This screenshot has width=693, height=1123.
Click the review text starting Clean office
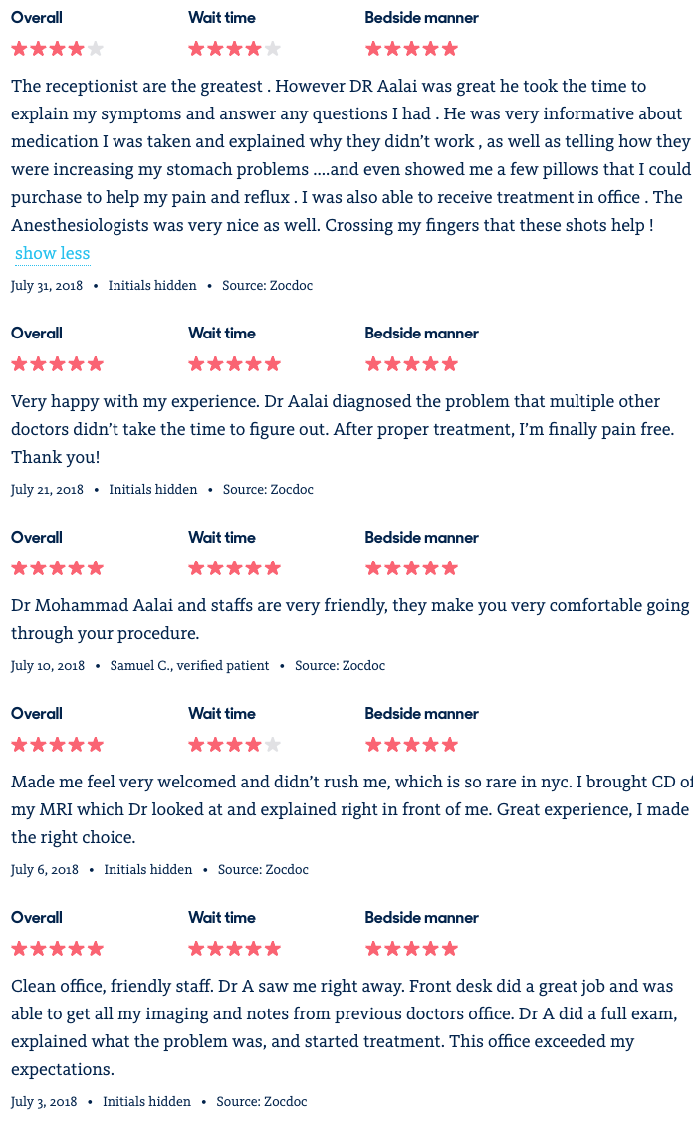[x=344, y=1027]
